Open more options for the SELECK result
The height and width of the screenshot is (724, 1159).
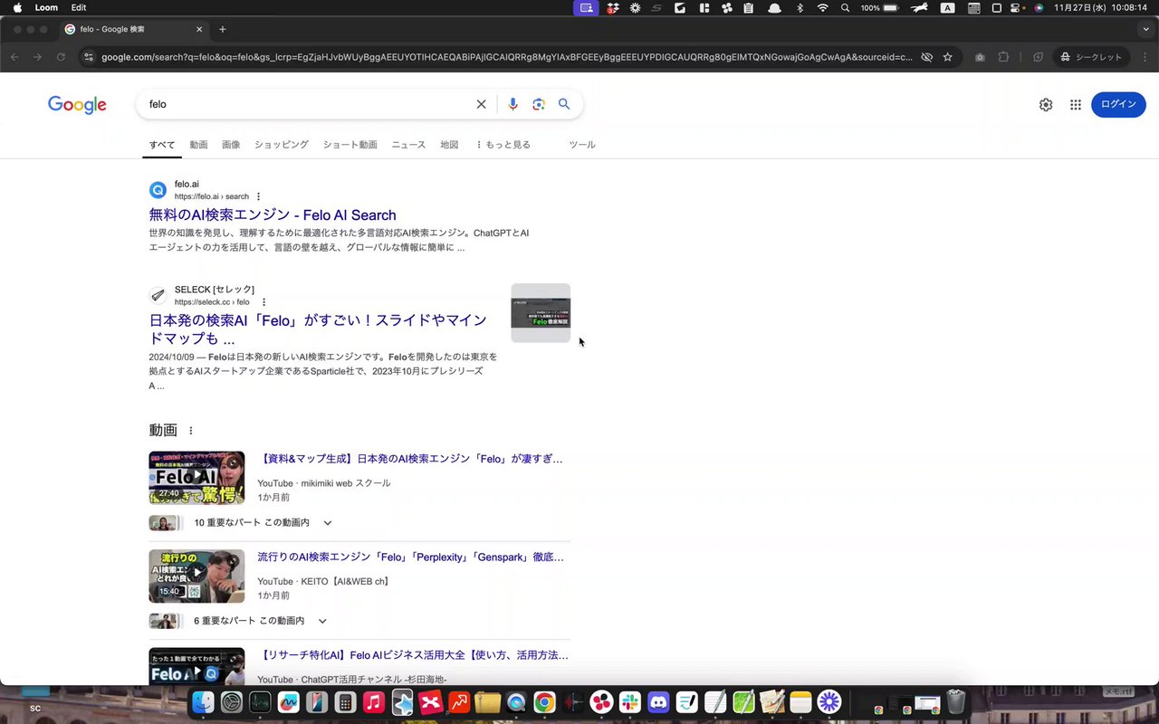coord(263,302)
